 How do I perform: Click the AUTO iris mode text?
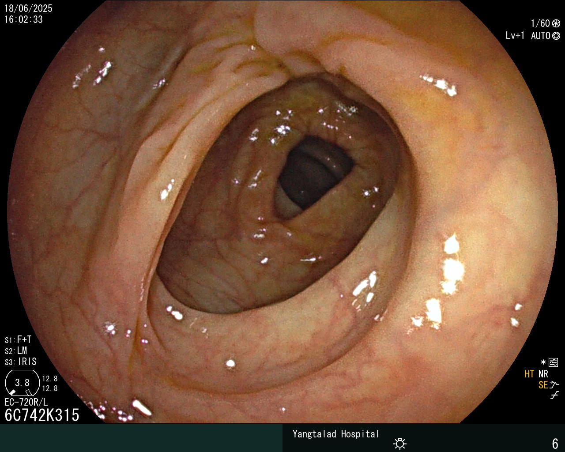click(540, 36)
